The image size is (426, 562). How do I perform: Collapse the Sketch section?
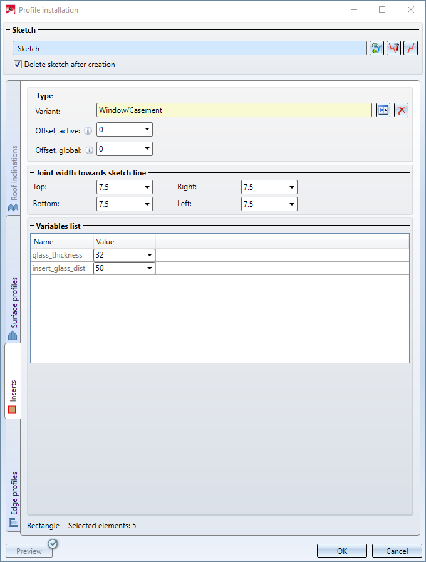click(8, 29)
